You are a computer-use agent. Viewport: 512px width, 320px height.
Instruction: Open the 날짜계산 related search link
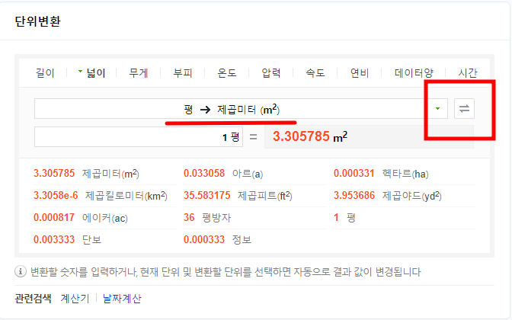point(122,298)
